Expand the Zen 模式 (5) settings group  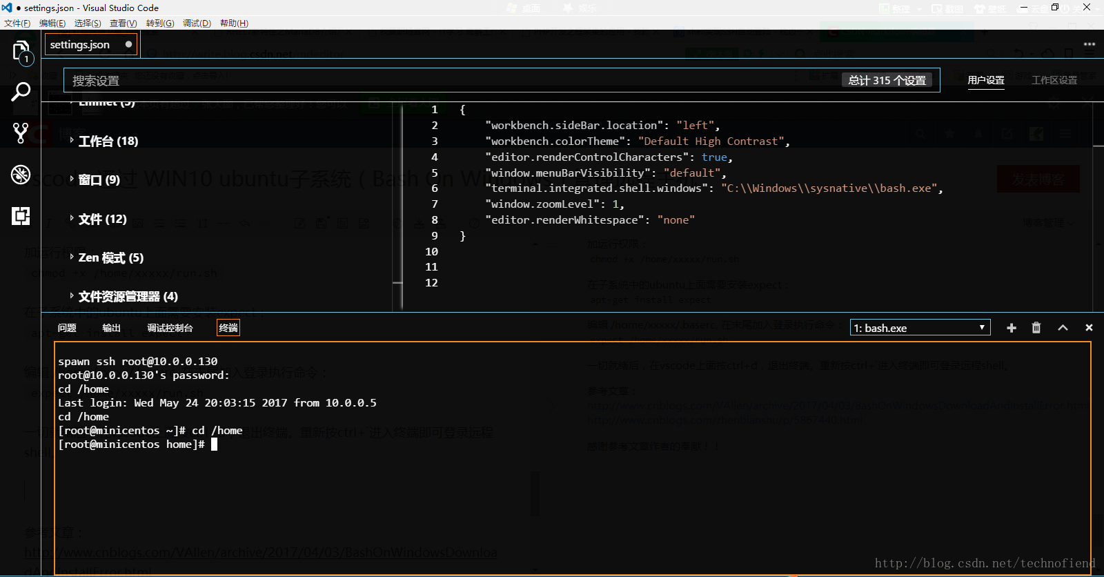(x=110, y=257)
